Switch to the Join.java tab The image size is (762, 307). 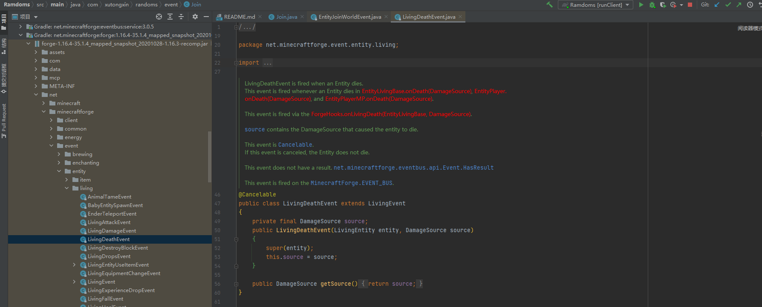click(x=286, y=17)
